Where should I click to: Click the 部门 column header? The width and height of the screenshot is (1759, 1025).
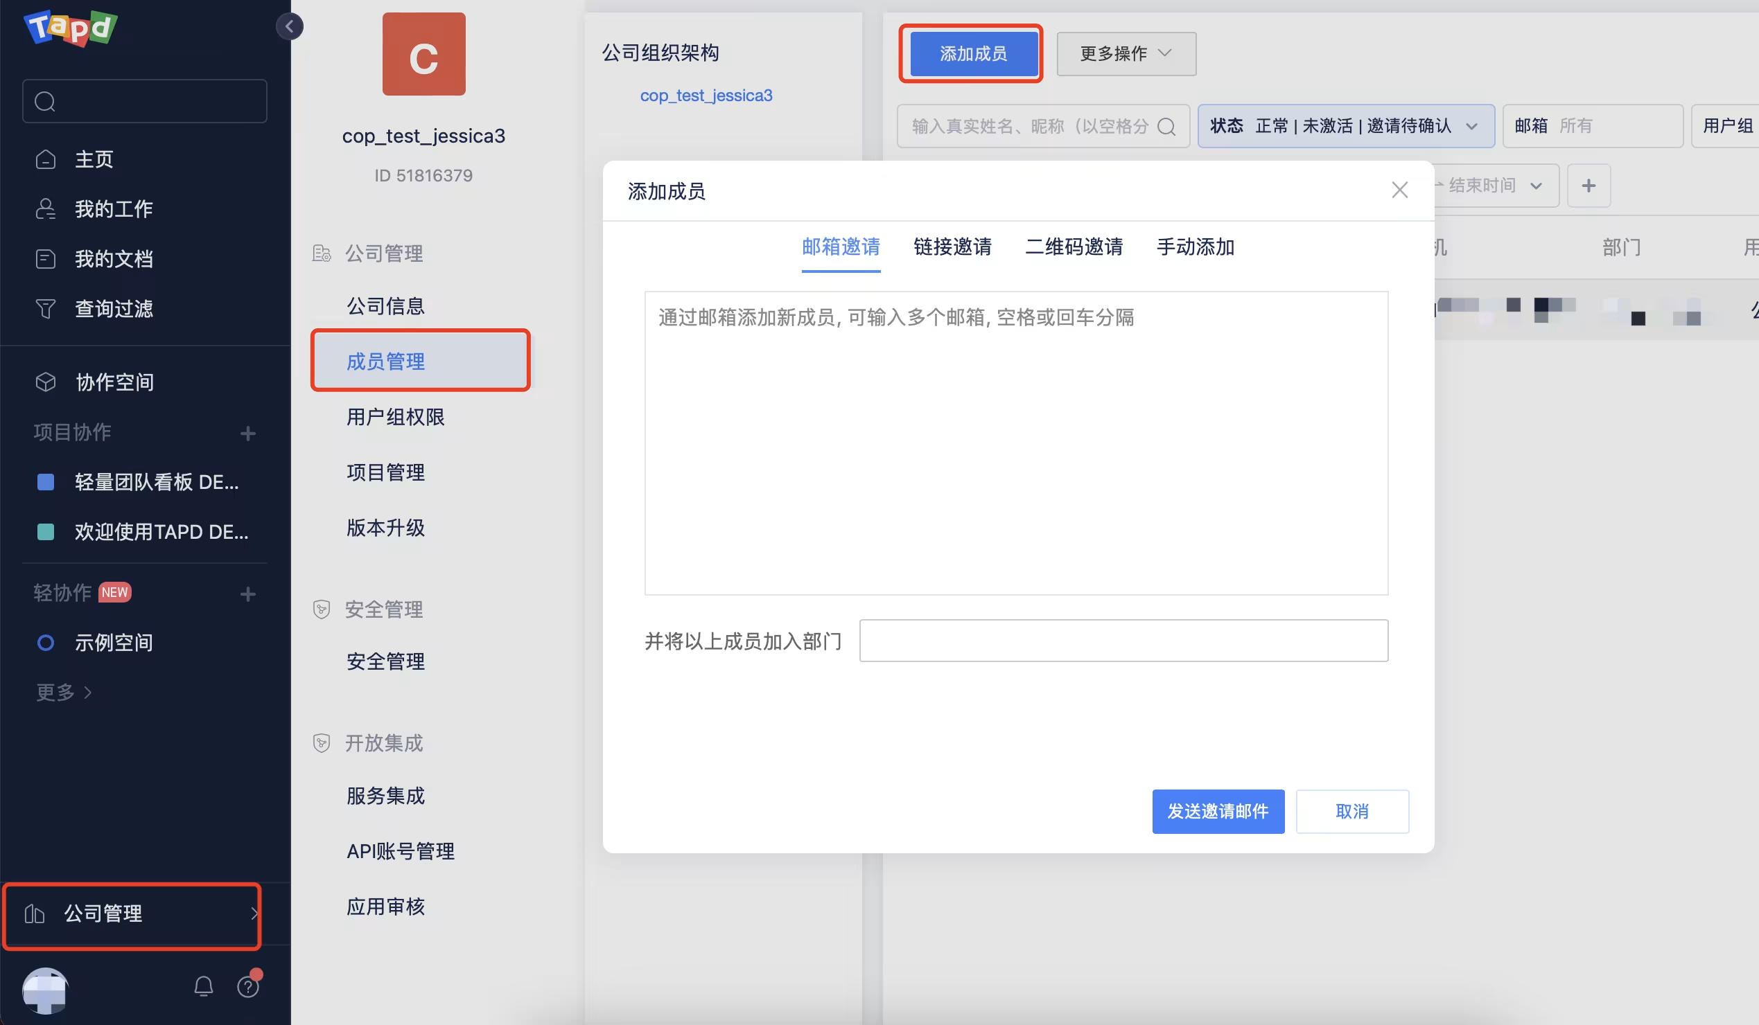1622,247
